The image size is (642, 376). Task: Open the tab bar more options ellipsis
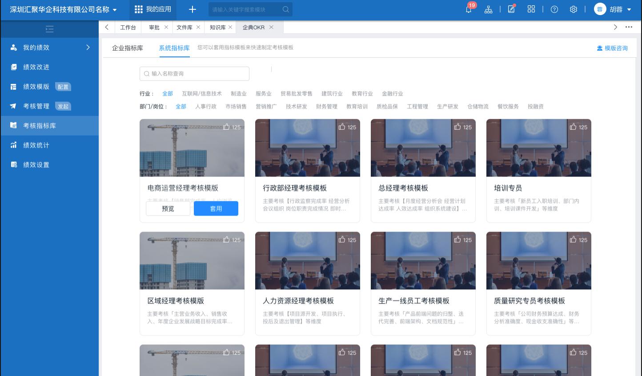click(629, 27)
